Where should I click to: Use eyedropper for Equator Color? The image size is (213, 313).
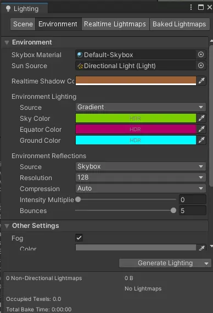click(201, 129)
